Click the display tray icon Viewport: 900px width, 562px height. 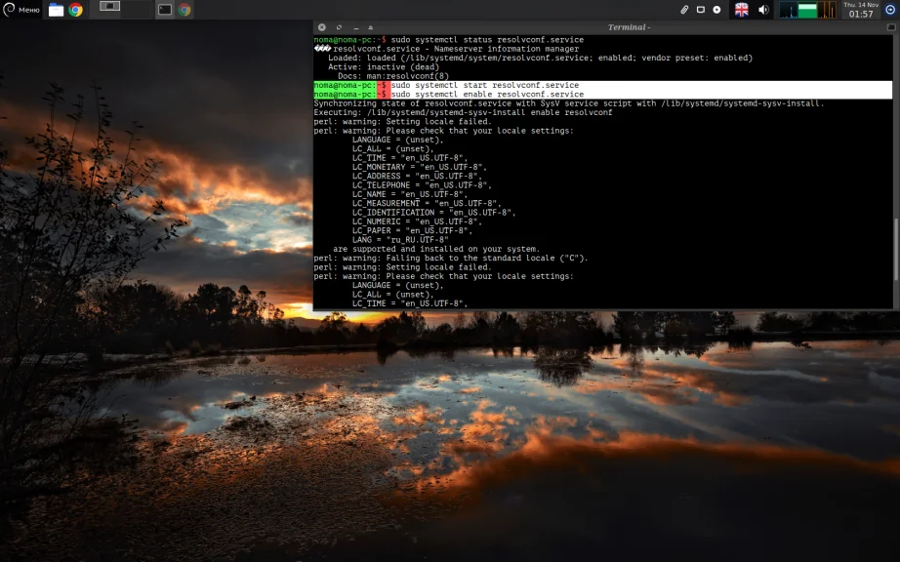point(701,10)
